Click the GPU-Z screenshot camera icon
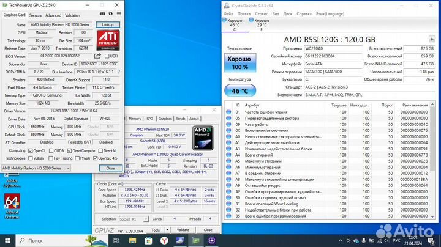441x247 pixels. pos(102,13)
